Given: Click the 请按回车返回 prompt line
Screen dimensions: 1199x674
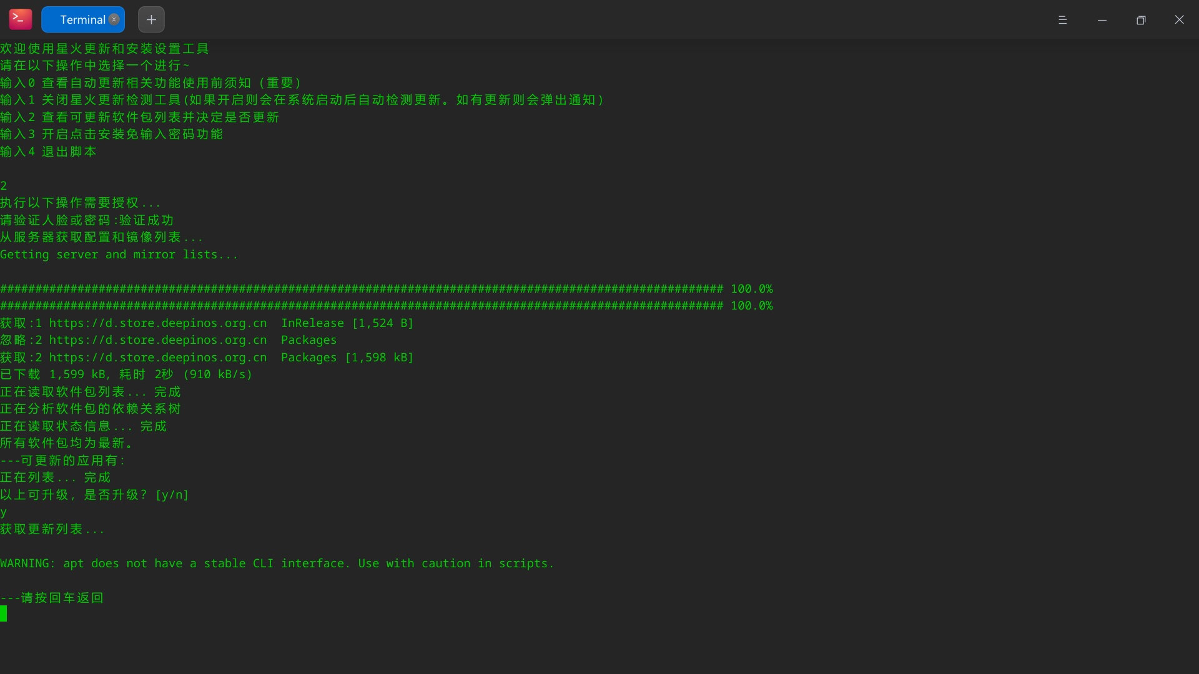Looking at the screenshot, I should (51, 597).
